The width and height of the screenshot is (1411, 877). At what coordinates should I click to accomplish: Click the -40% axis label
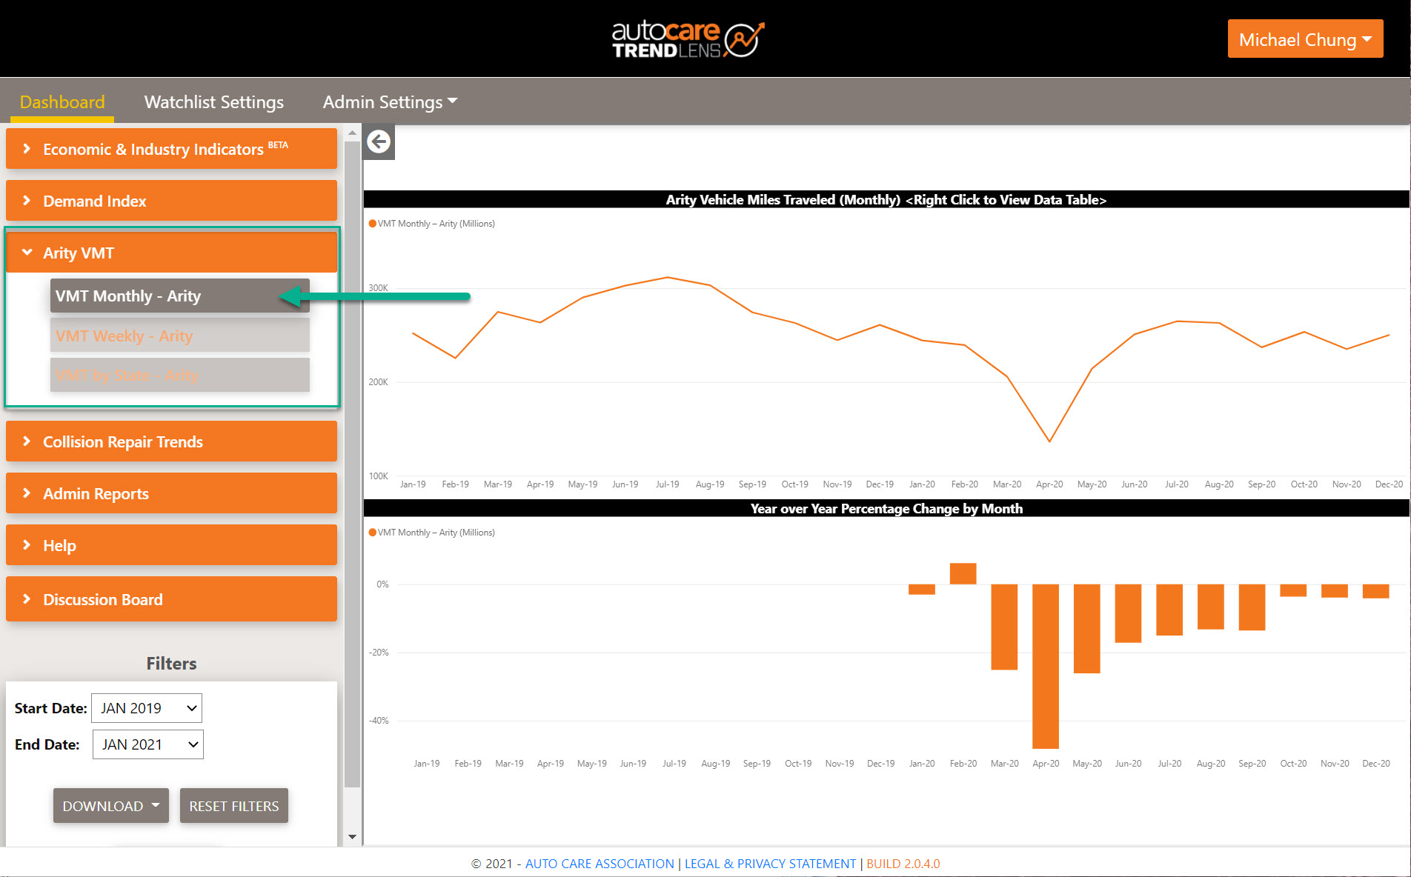point(379,721)
